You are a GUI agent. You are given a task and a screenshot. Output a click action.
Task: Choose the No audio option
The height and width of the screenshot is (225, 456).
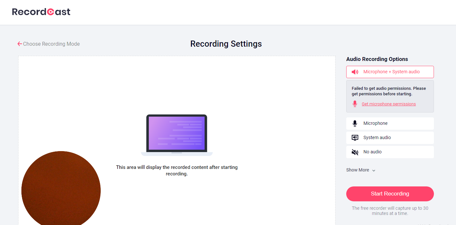390,152
